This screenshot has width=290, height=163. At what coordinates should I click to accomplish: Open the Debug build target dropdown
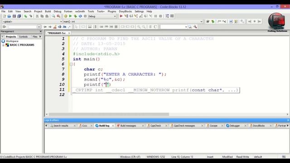pos(115,16)
